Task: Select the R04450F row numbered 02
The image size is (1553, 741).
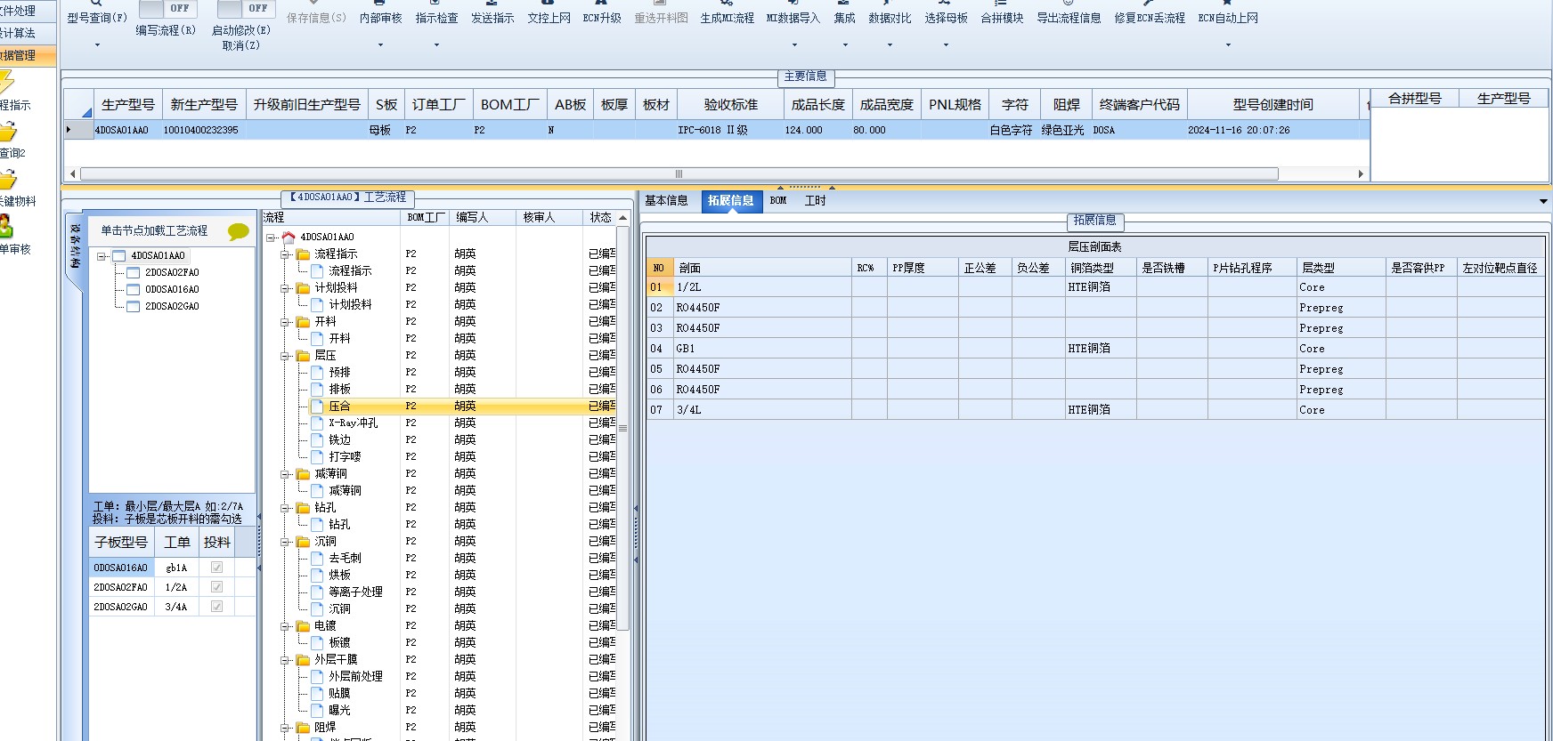Action: (1095, 308)
